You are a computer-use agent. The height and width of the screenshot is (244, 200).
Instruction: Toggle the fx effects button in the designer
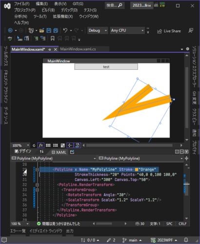tap(40, 145)
